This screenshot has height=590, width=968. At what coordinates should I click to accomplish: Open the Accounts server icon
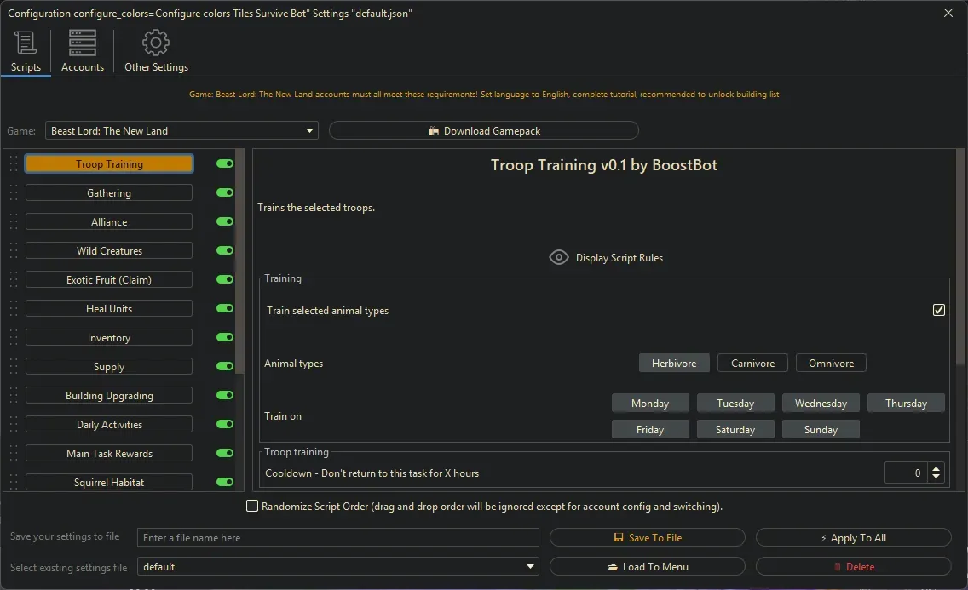[x=83, y=43]
